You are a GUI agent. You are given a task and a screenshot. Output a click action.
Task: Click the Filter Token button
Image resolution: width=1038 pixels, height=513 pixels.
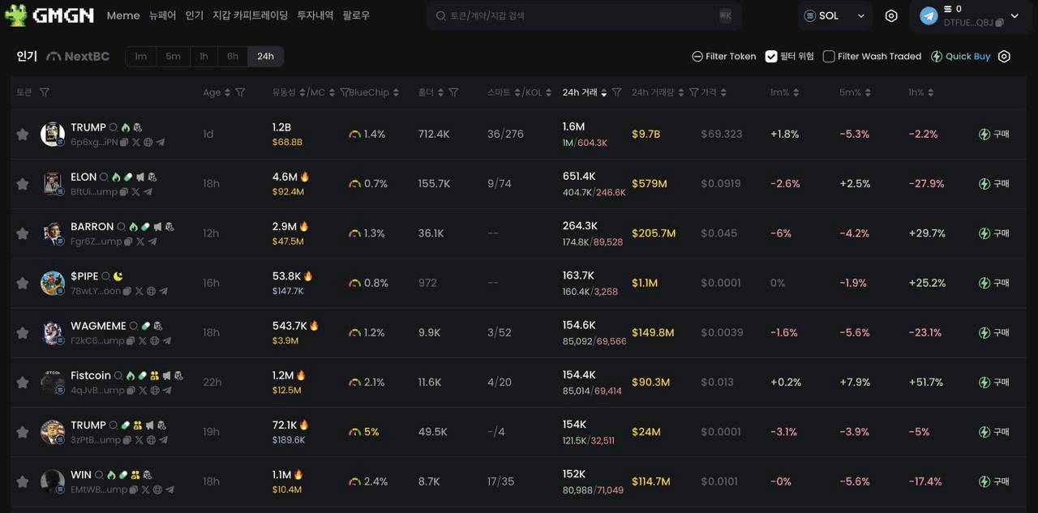coord(723,56)
